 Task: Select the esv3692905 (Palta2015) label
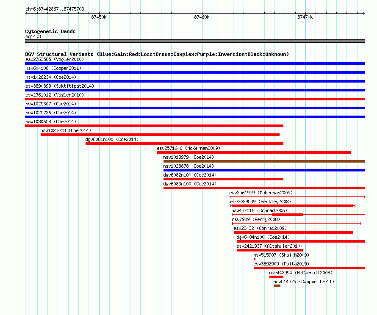pyautogui.click(x=281, y=264)
